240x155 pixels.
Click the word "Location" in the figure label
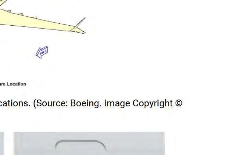pos(16,84)
